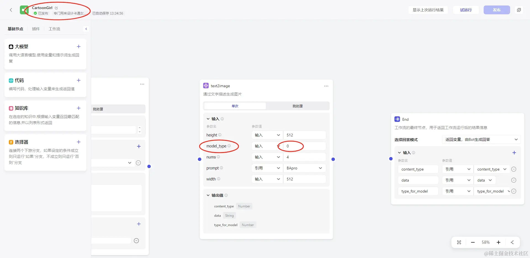
Task: Click the text2image plugin icon
Action: [x=206, y=86]
